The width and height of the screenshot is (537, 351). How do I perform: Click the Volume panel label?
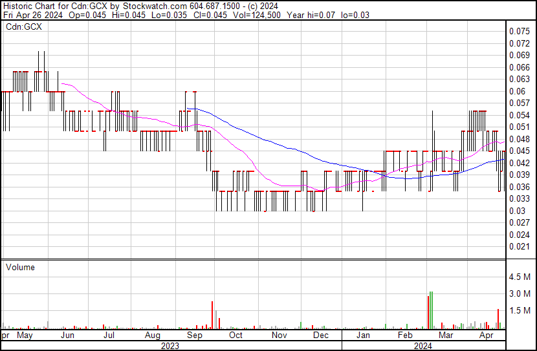pyautogui.click(x=20, y=267)
